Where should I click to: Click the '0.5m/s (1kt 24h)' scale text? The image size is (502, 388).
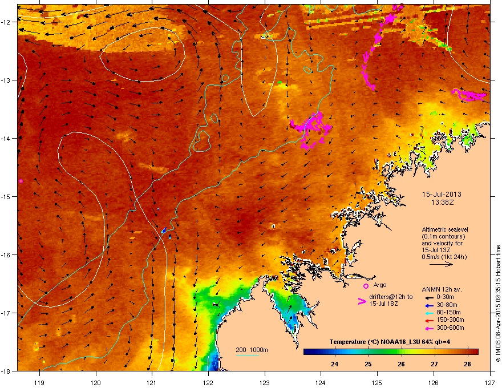point(444,257)
